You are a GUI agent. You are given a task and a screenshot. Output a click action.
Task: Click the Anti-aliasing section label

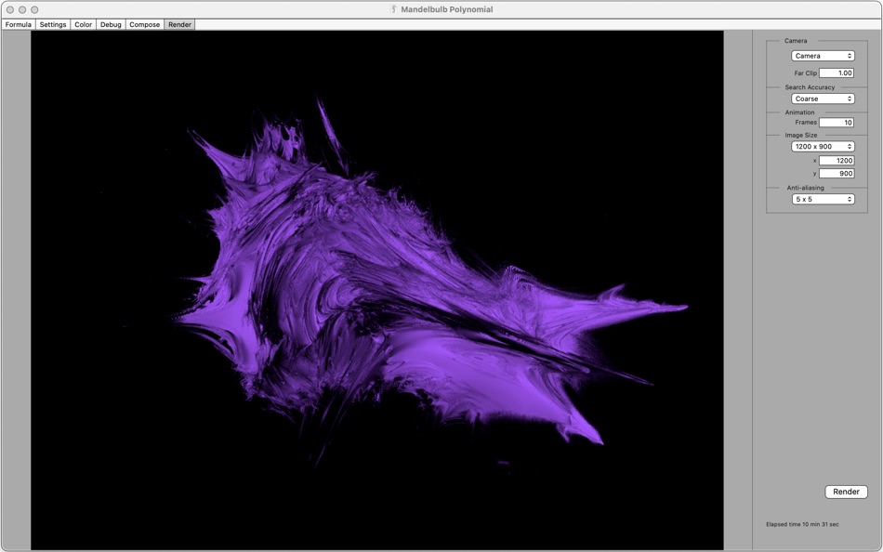tap(805, 188)
